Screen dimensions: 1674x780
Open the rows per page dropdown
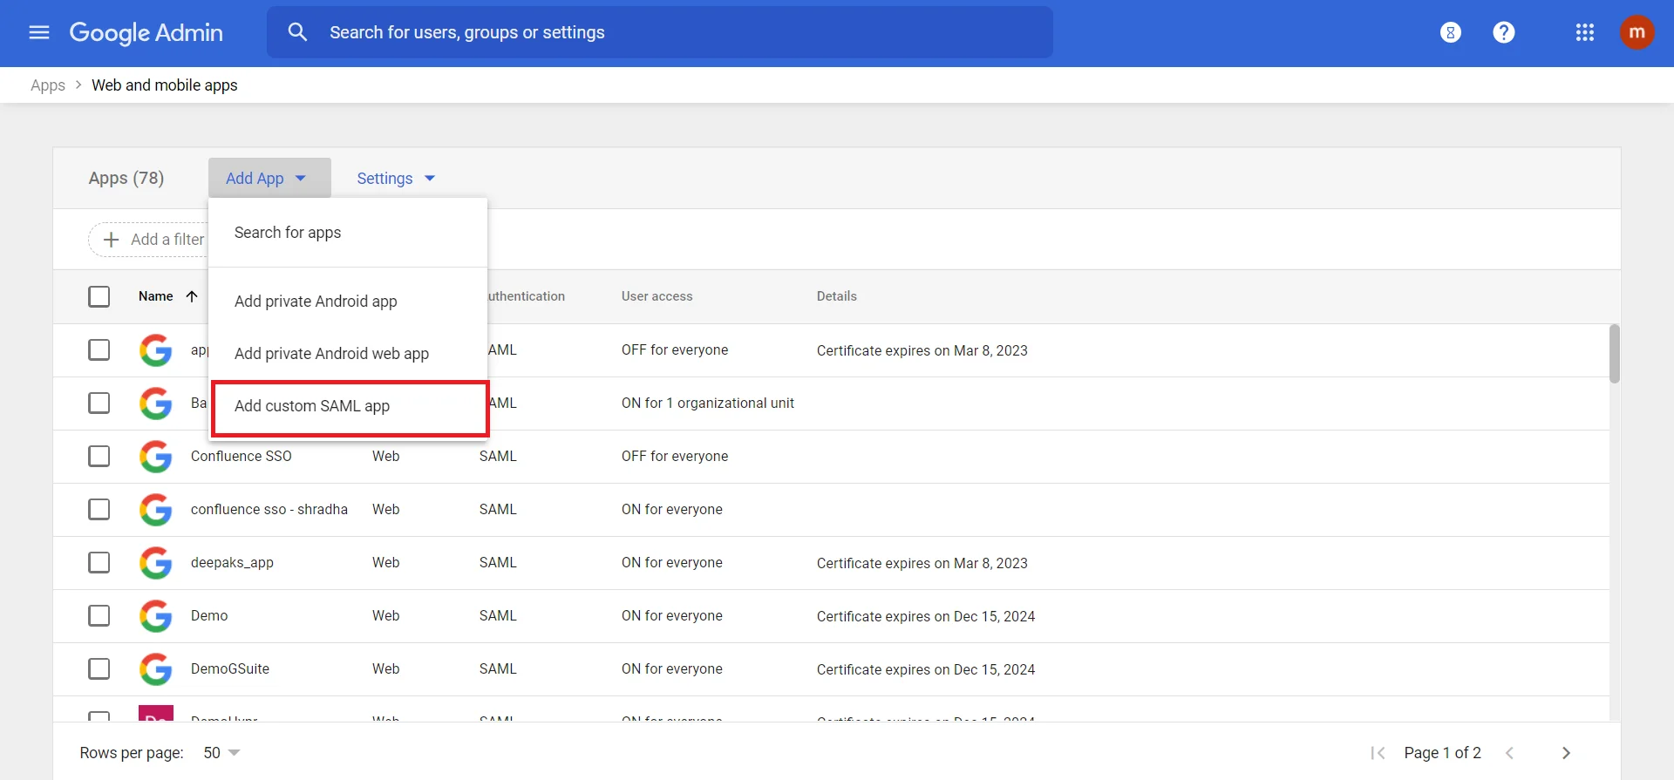pos(221,753)
